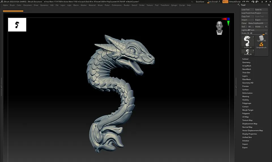Image resolution: width=272 pixels, height=162 pixels.
Task: Select the Cylinder3D tool icon
Action: (261, 38)
